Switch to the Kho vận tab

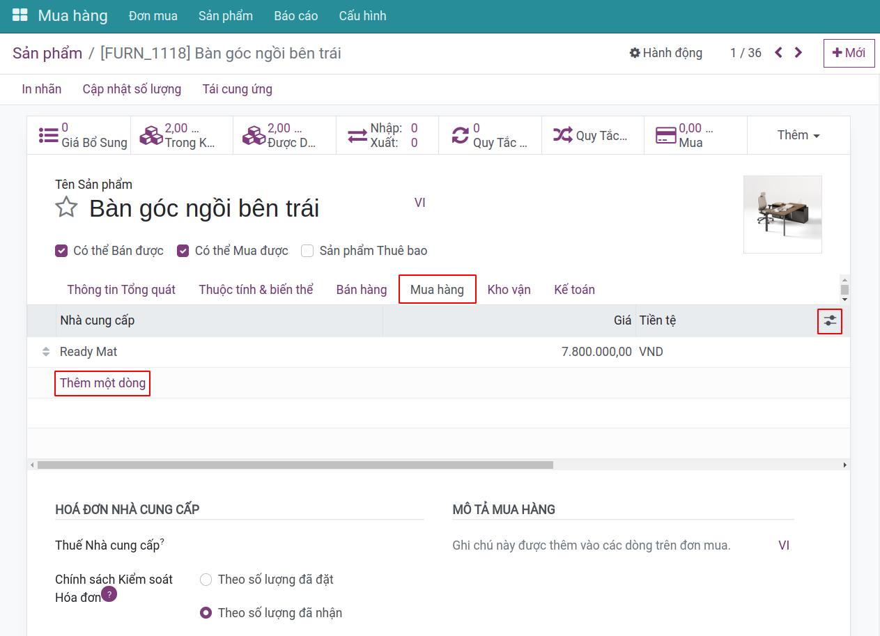[509, 289]
